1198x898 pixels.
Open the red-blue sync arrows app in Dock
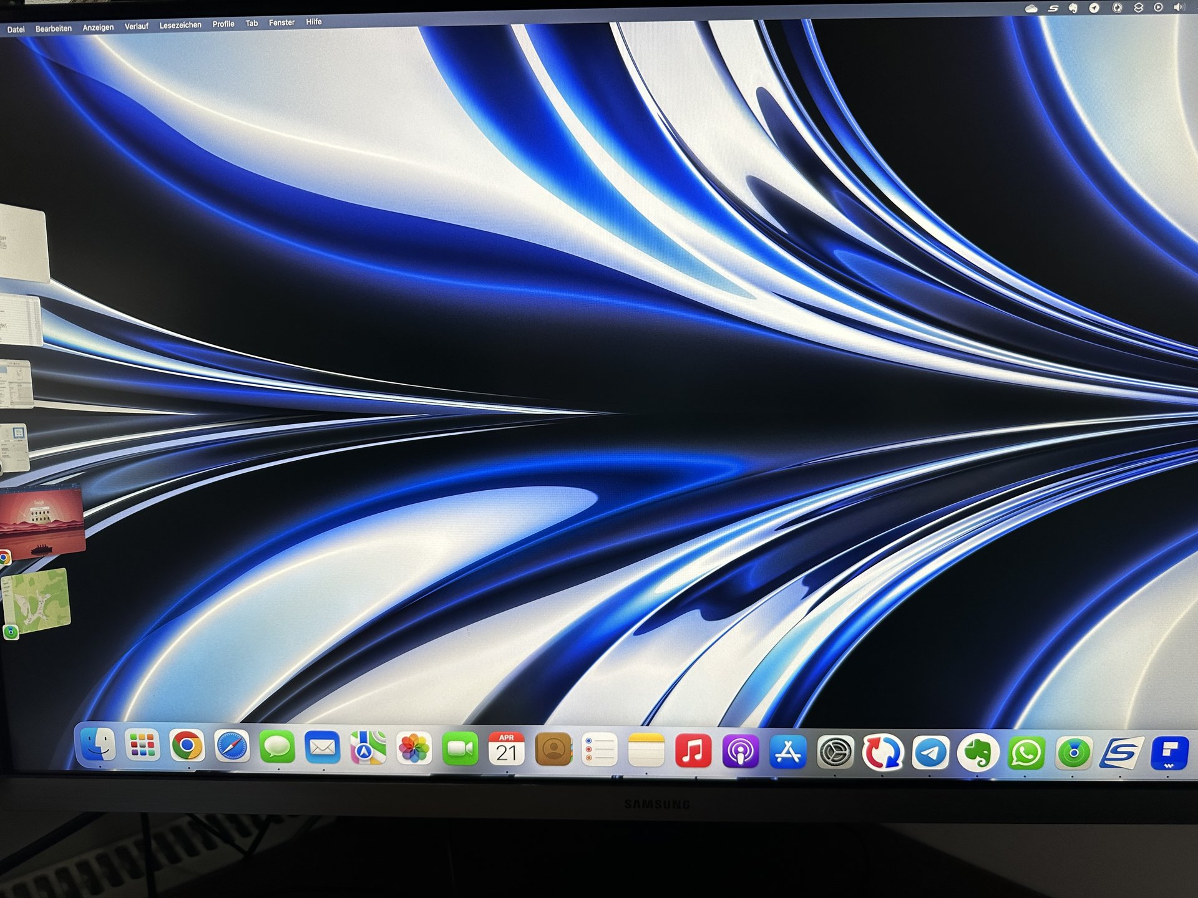883,753
